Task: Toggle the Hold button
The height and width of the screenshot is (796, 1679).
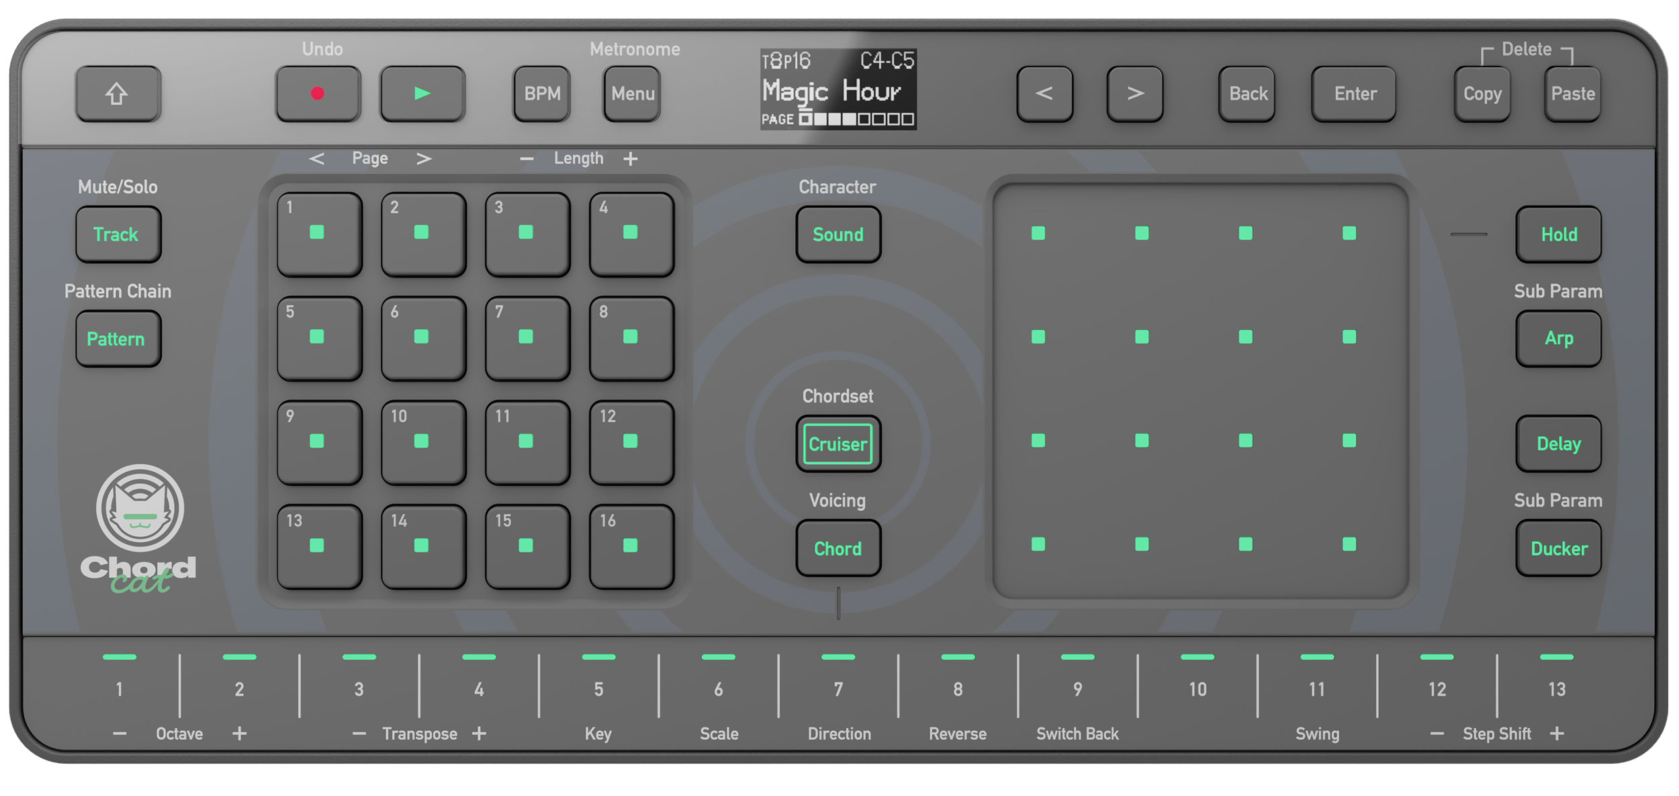Action: tap(1559, 234)
